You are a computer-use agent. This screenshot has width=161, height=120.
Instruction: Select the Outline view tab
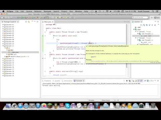click(137, 22)
